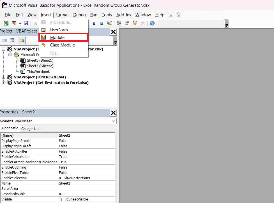Choose UserForm from Insert menu
This screenshot has height=203, width=274.
(64, 30)
